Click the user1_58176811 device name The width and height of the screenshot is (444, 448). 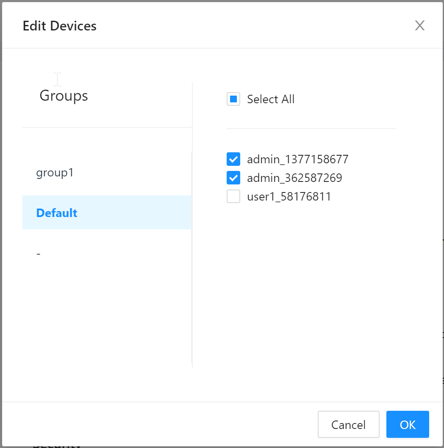(289, 196)
